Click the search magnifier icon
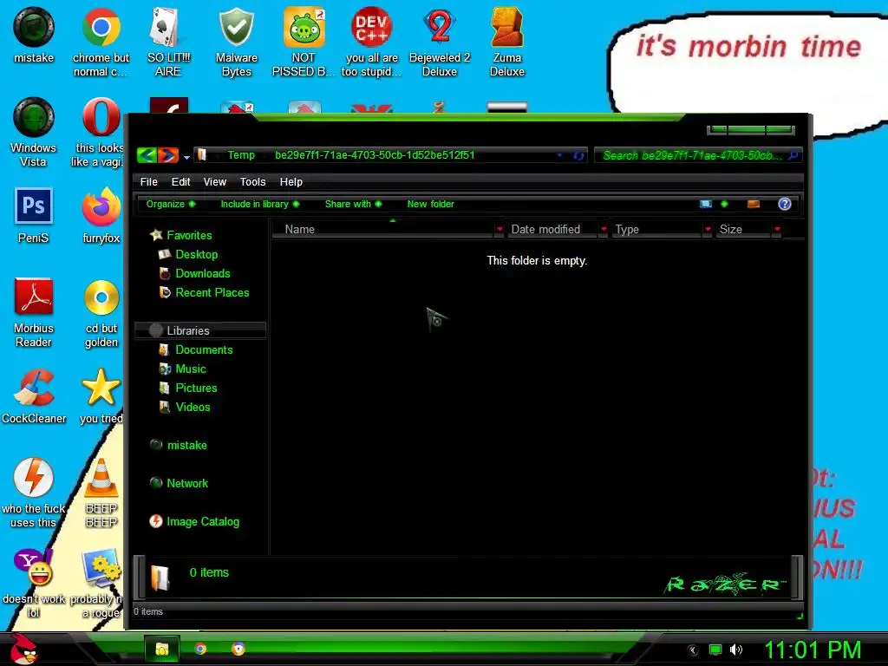888x666 pixels. (793, 155)
